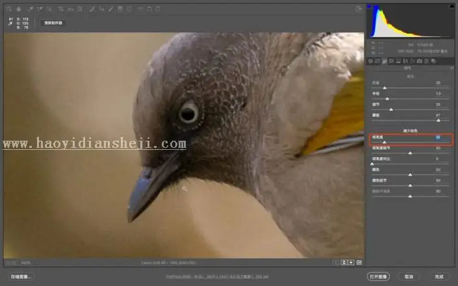458x286 pixels.
Task: Switch to the Detail panel tab
Action: 385,61
